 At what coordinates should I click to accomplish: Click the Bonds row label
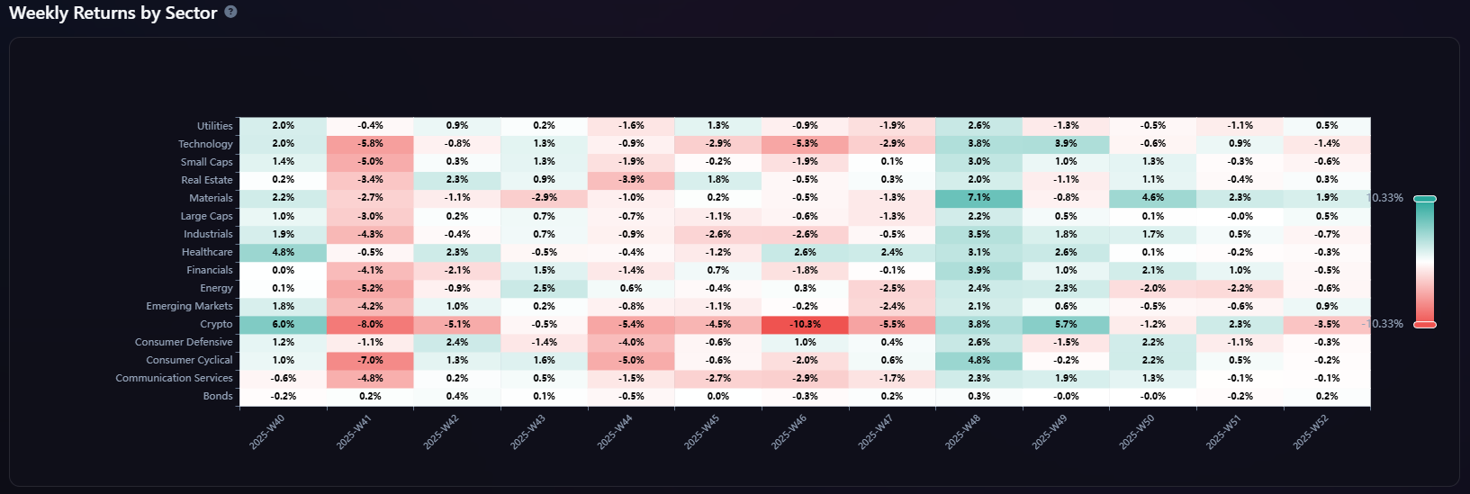point(218,396)
